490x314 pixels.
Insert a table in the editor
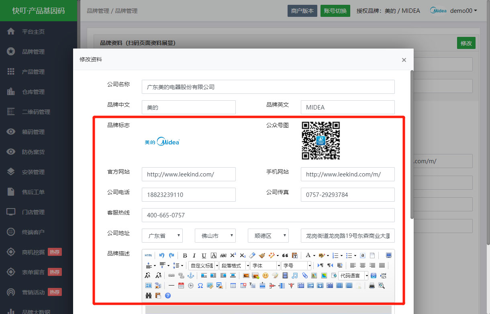pos(233,286)
